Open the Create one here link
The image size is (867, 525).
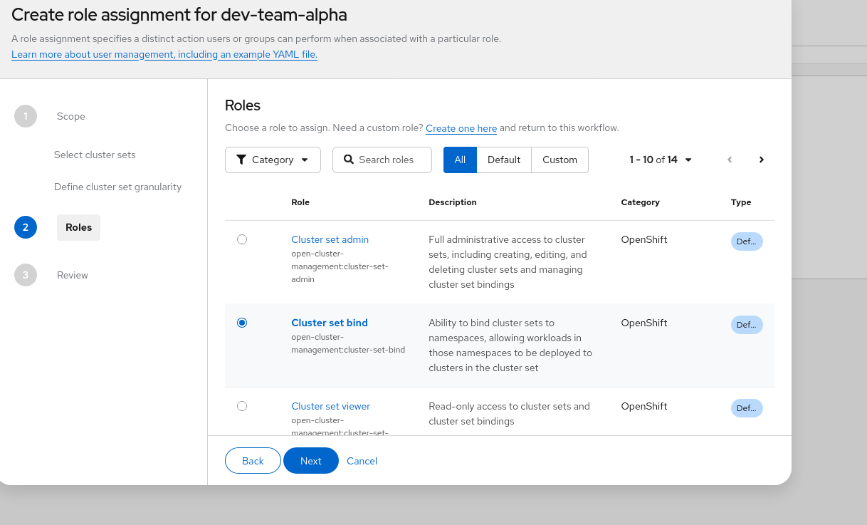[461, 128]
